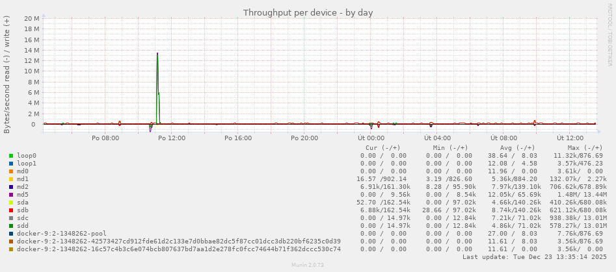Click the sdd dark green legend swatch

point(11,226)
